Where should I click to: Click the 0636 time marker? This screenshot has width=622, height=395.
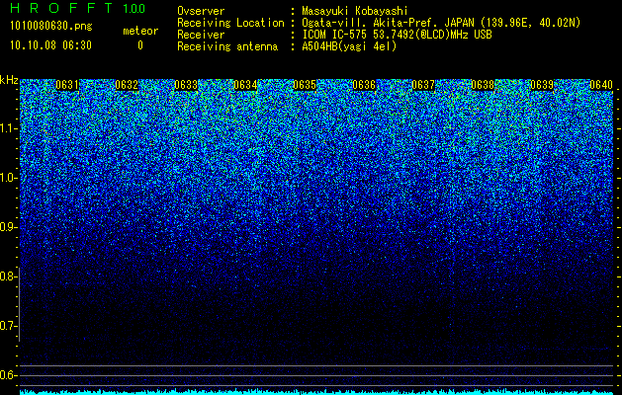[364, 85]
